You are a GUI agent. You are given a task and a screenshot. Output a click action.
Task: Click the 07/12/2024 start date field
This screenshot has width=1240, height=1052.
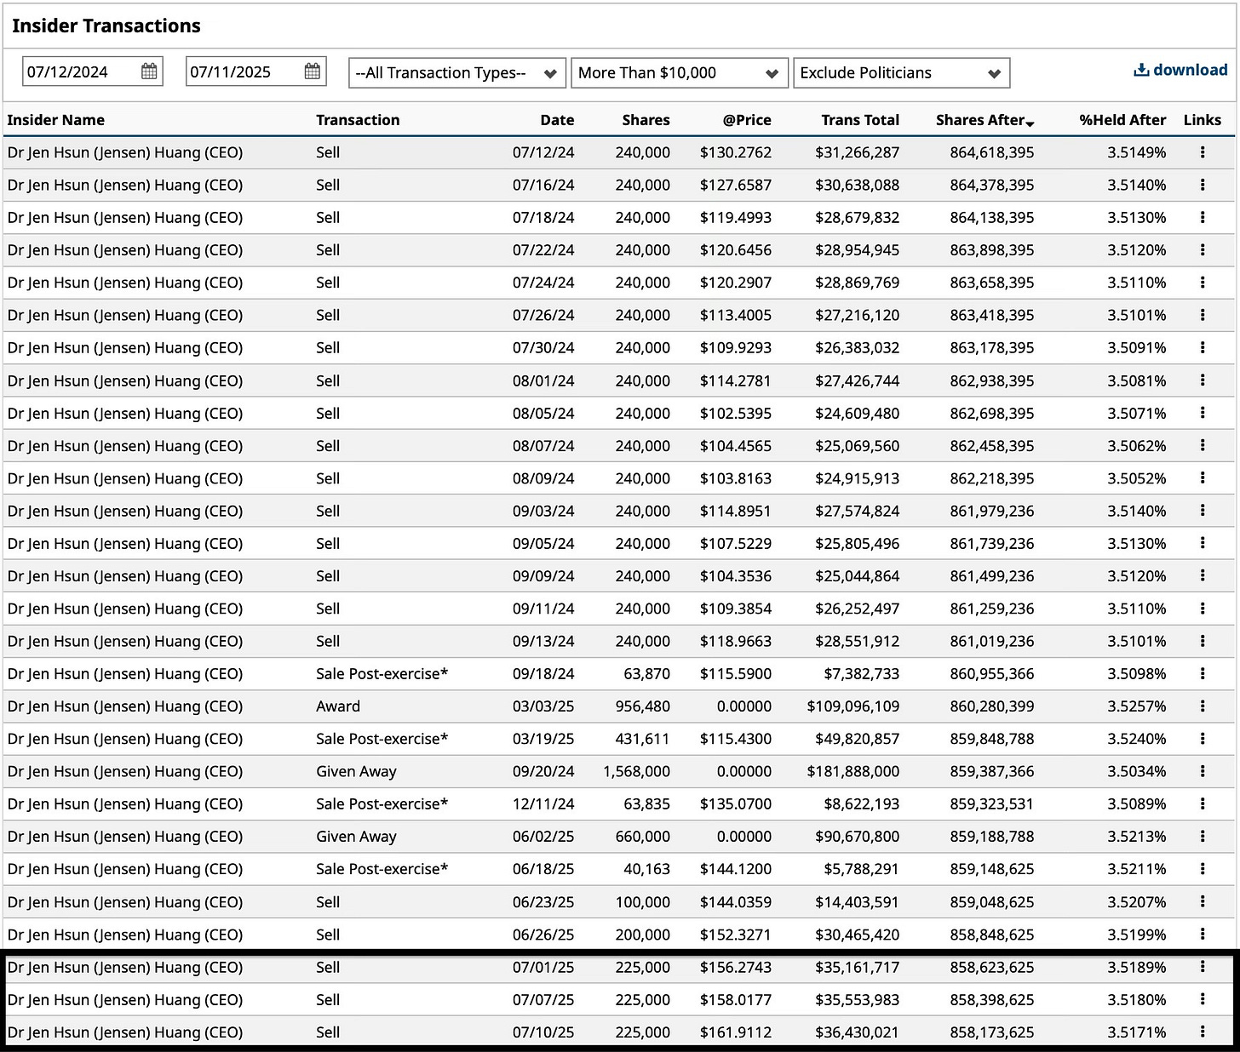(x=92, y=71)
